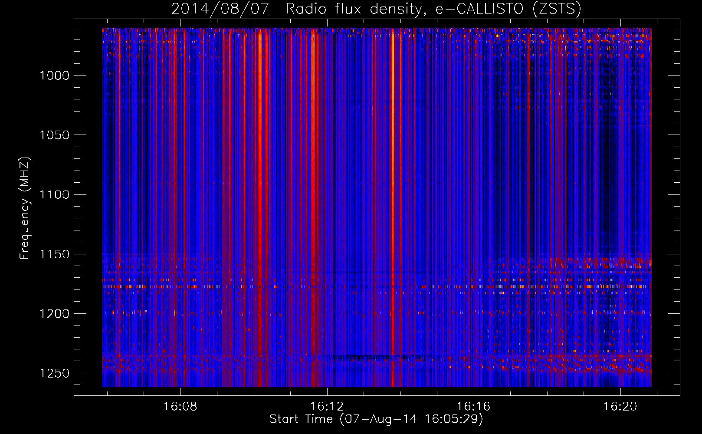Click the 16:12 time axis label

(x=327, y=406)
